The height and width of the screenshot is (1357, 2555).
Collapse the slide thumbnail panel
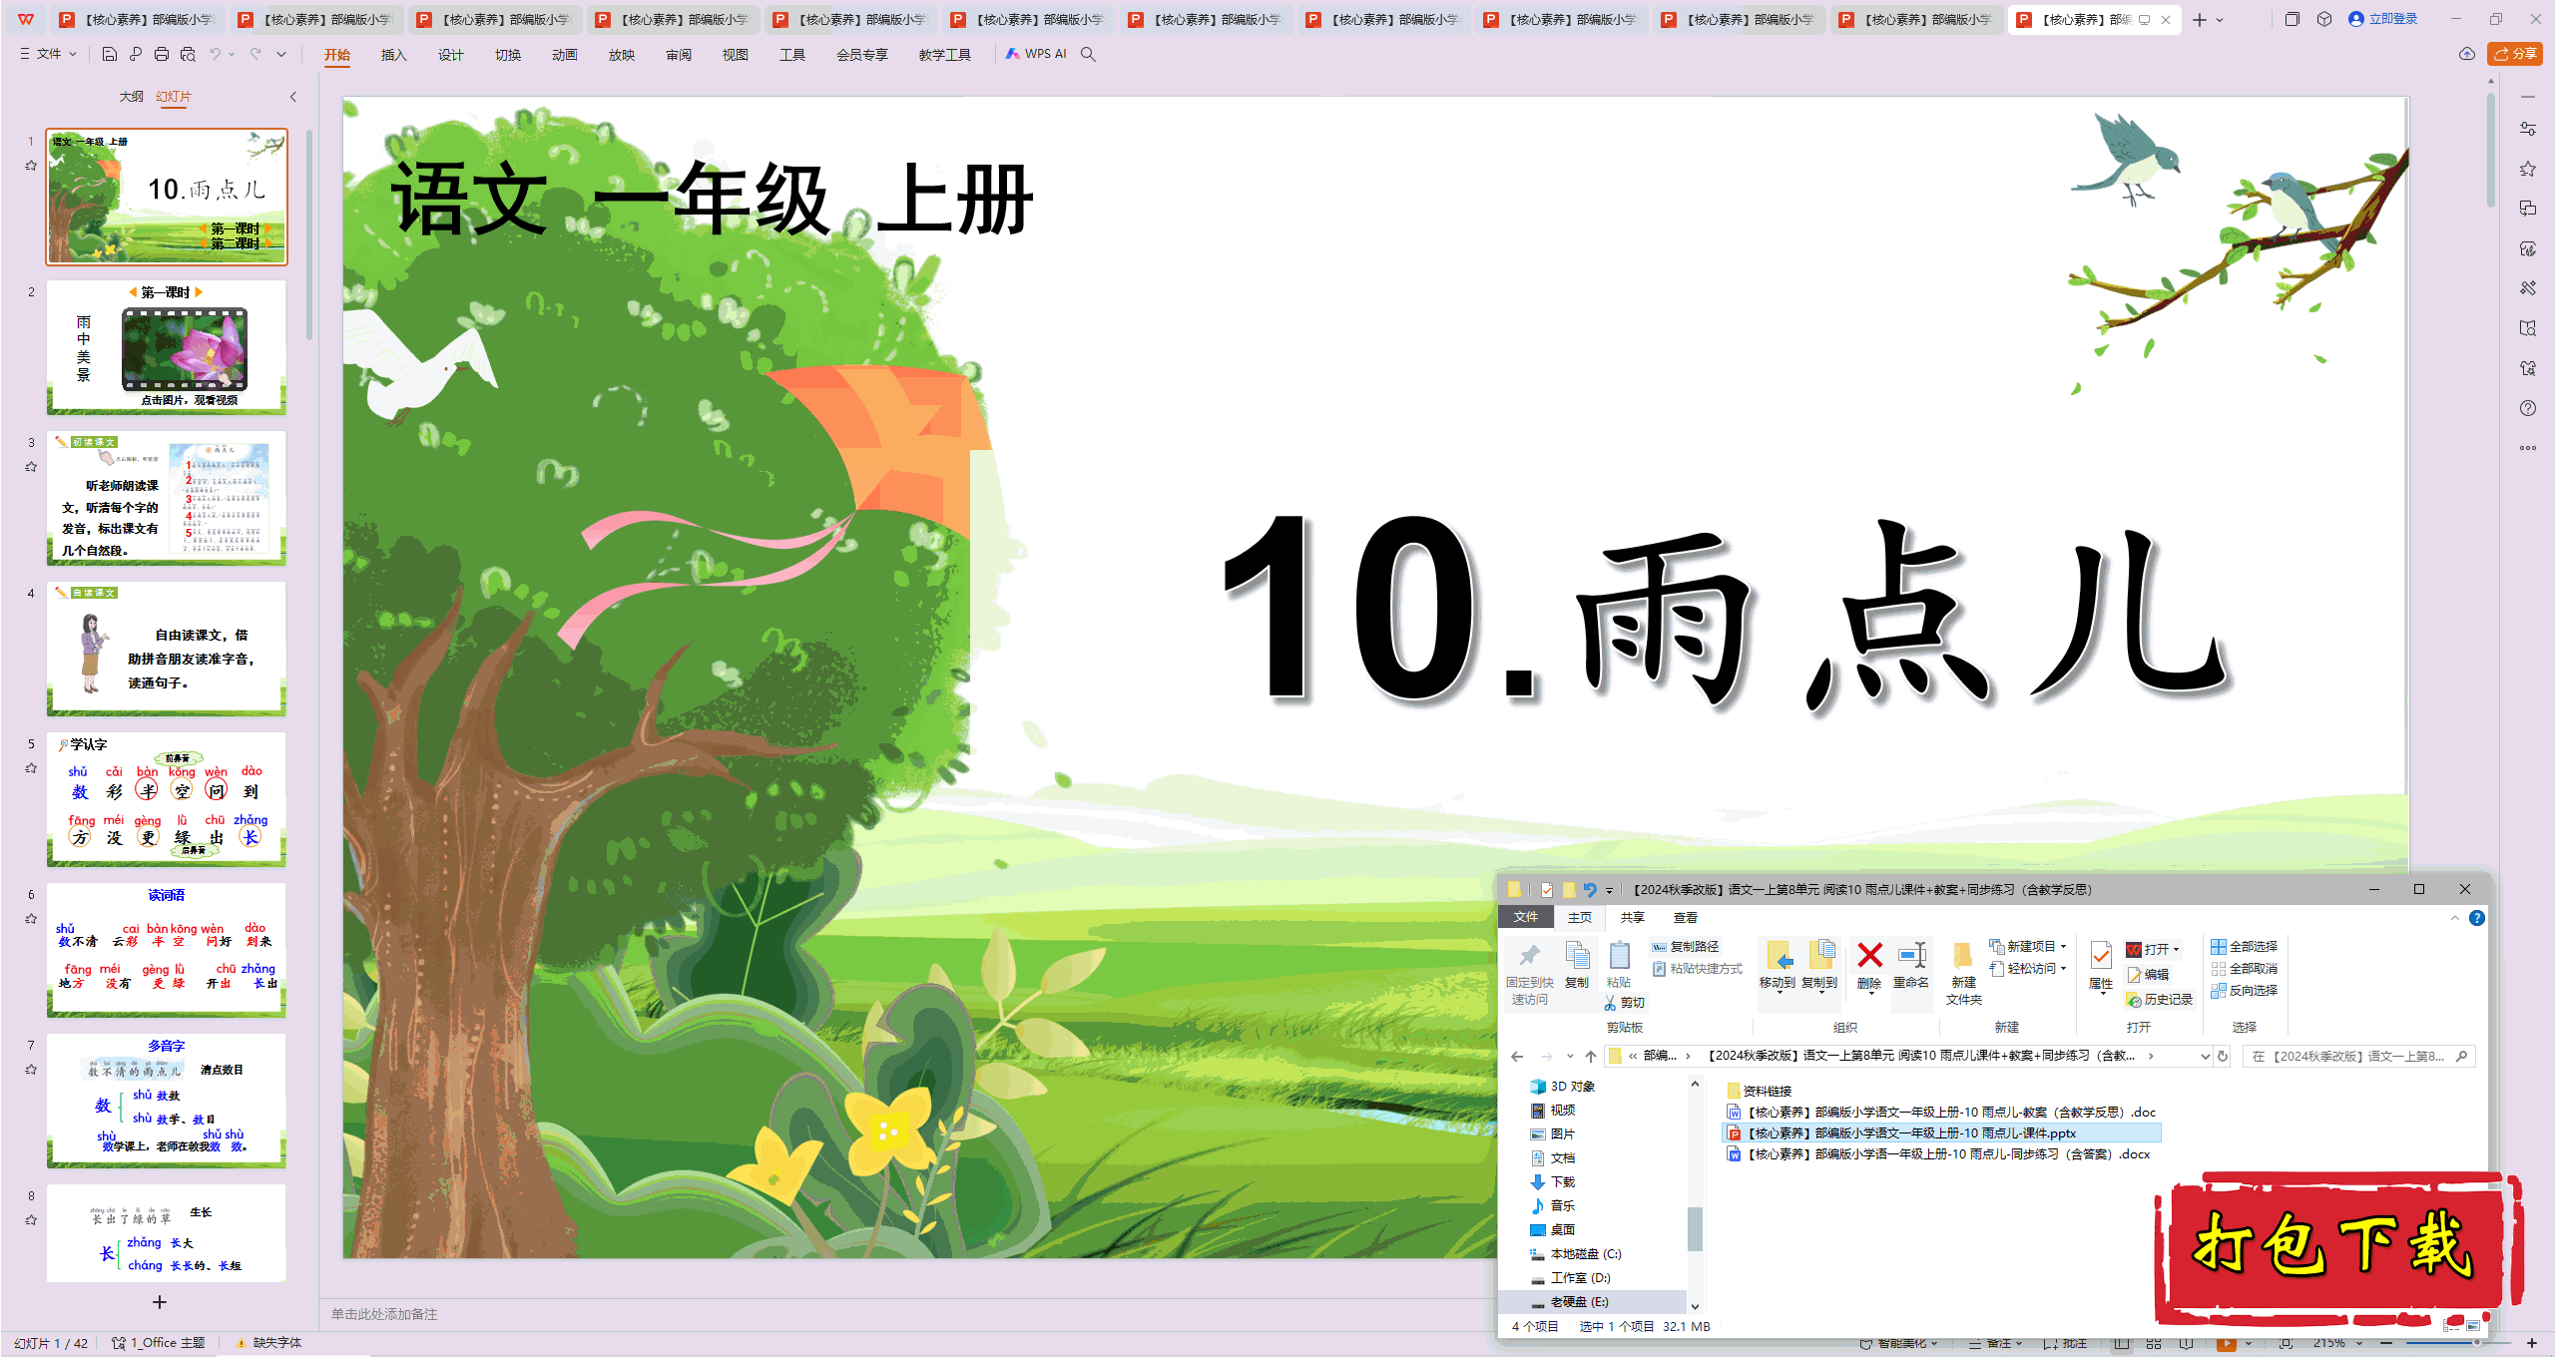click(292, 97)
